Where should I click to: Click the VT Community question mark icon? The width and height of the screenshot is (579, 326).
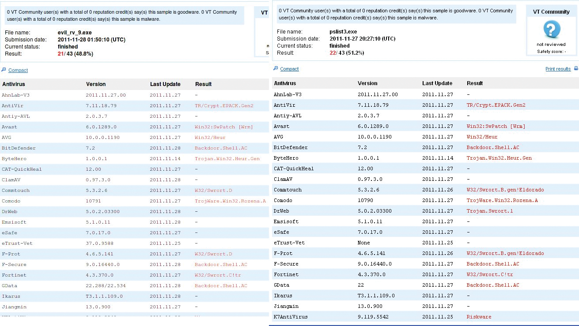click(x=551, y=30)
